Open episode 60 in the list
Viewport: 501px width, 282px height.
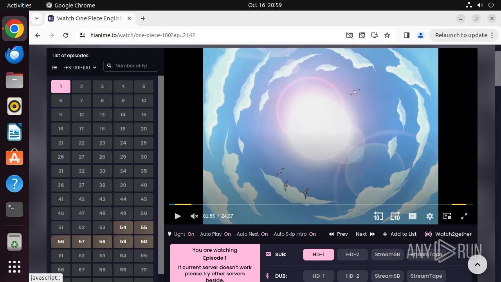(144, 242)
